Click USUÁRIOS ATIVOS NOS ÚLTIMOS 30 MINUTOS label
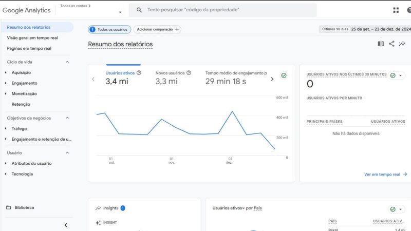This screenshot has height=231, width=411. [x=346, y=74]
